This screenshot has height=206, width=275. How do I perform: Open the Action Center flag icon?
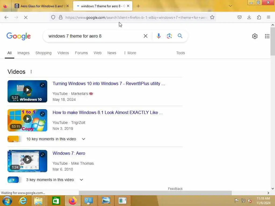coord(237,201)
